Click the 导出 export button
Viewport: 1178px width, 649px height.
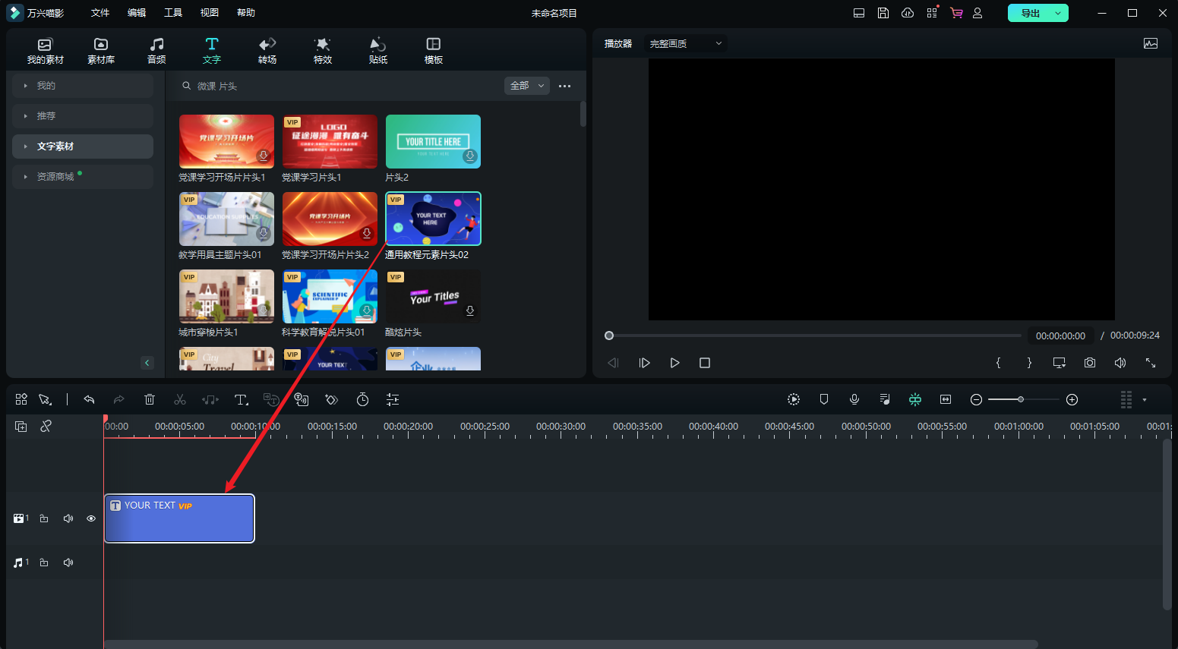click(x=1031, y=13)
